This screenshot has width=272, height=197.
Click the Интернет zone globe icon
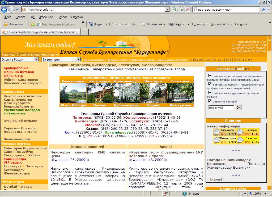click(x=185, y=194)
